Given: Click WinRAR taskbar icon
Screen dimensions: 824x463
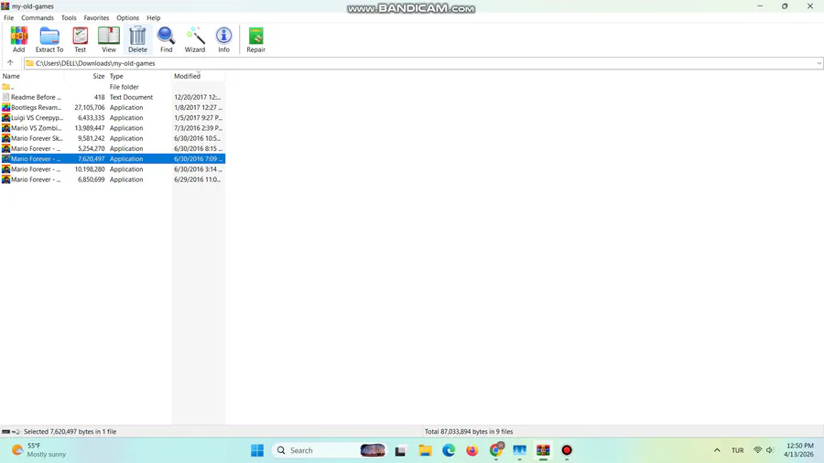Looking at the screenshot, I should click(543, 450).
